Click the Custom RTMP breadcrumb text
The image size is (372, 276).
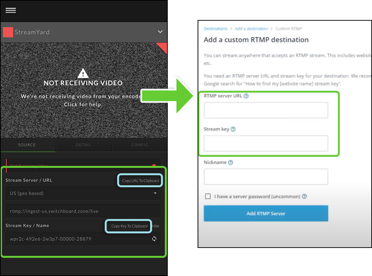point(288,29)
